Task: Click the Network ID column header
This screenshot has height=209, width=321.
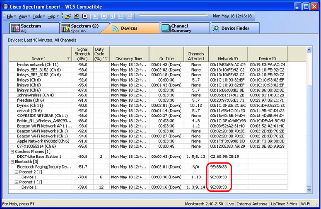Action: (x=228, y=54)
